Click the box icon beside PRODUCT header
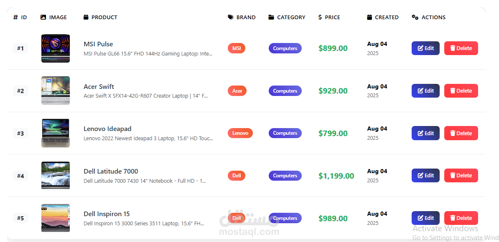 tap(86, 17)
